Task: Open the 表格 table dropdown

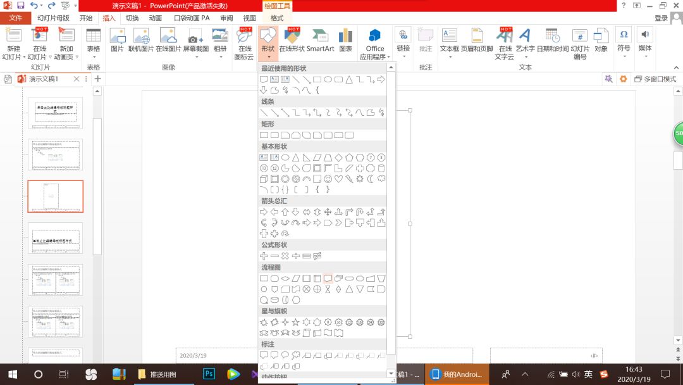Action: click(x=93, y=42)
